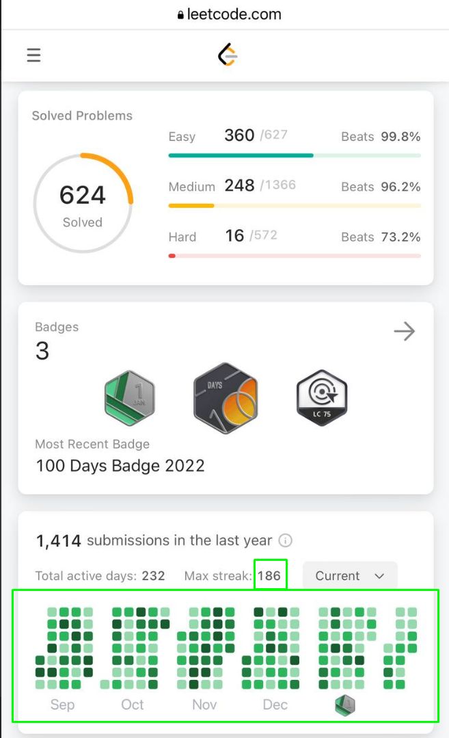Tap the leetcode.com address bar
The height and width of the screenshot is (738, 449).
click(x=230, y=14)
